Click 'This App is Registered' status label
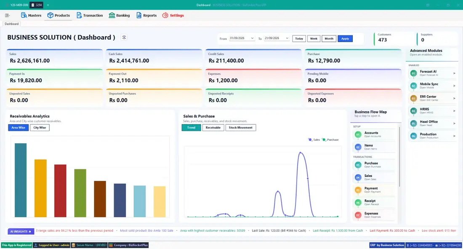 [16, 245]
